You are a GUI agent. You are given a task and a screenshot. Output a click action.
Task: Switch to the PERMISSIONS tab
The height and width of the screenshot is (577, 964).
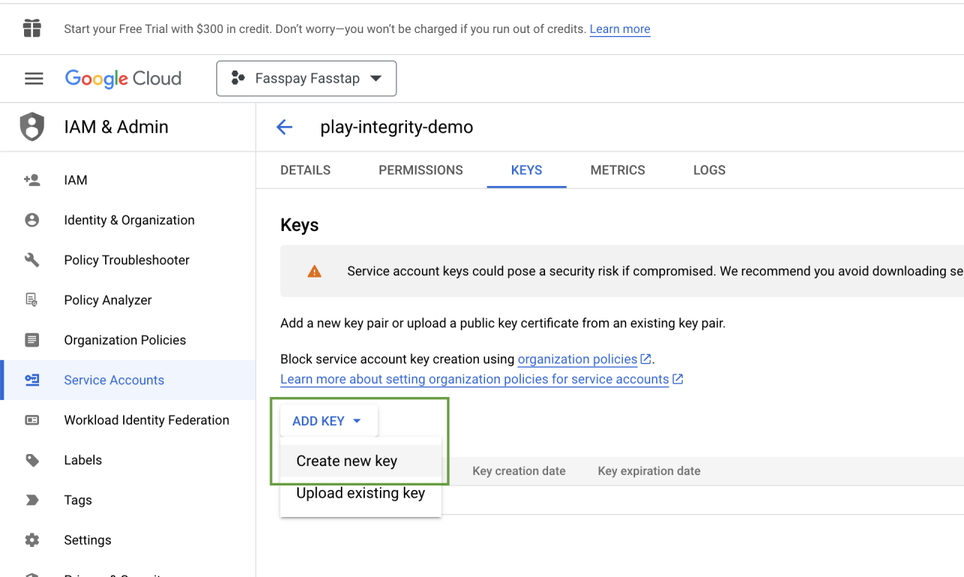[x=421, y=170]
